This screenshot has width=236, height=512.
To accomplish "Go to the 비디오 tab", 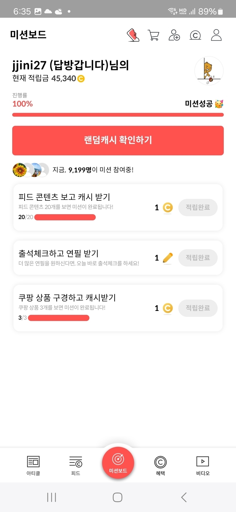I will (x=203, y=465).
